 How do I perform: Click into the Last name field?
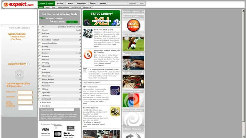tap(25, 97)
